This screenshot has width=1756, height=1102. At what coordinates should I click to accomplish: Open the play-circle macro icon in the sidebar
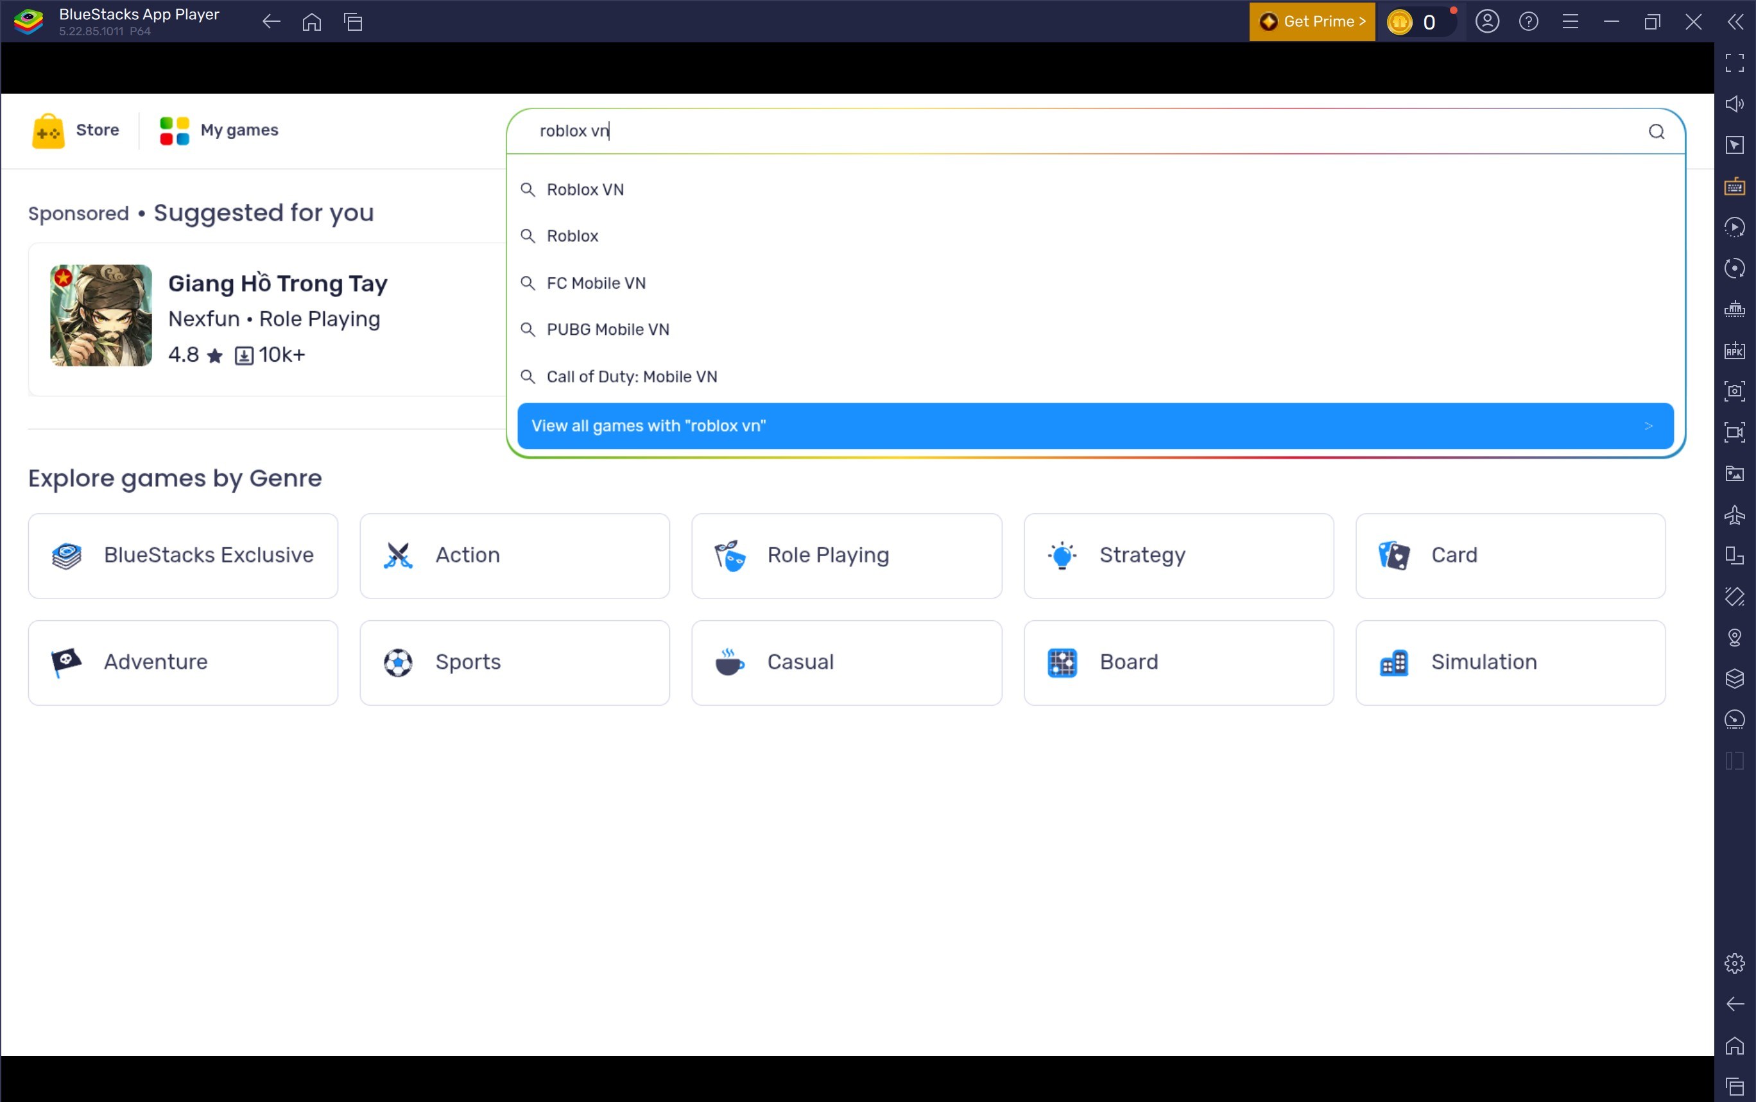click(x=1735, y=228)
